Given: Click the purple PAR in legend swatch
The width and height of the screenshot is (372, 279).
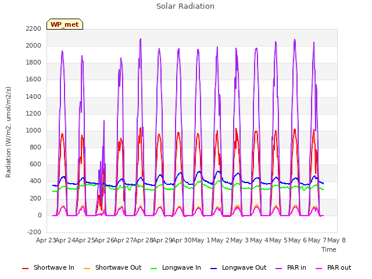Looking at the screenshot, I should point(279,269).
